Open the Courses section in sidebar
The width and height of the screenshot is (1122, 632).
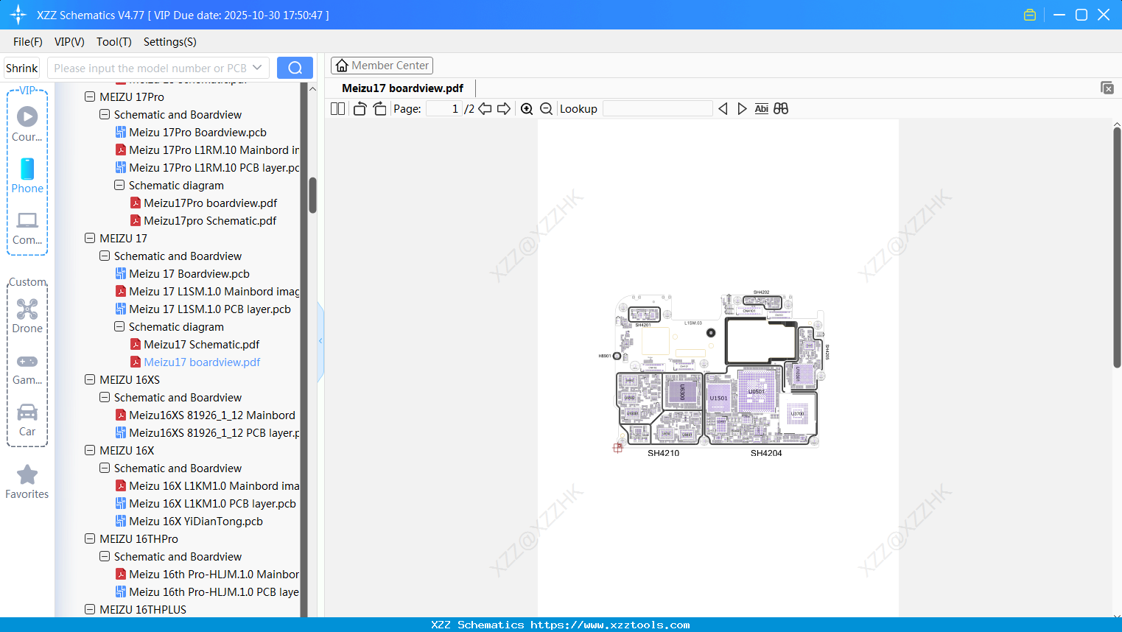tap(27, 124)
